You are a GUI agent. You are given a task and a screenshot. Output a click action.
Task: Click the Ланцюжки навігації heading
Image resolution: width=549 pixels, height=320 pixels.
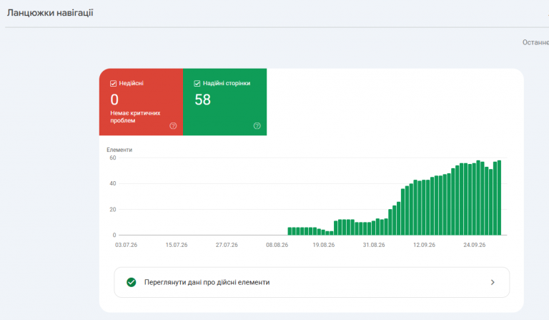pos(50,13)
